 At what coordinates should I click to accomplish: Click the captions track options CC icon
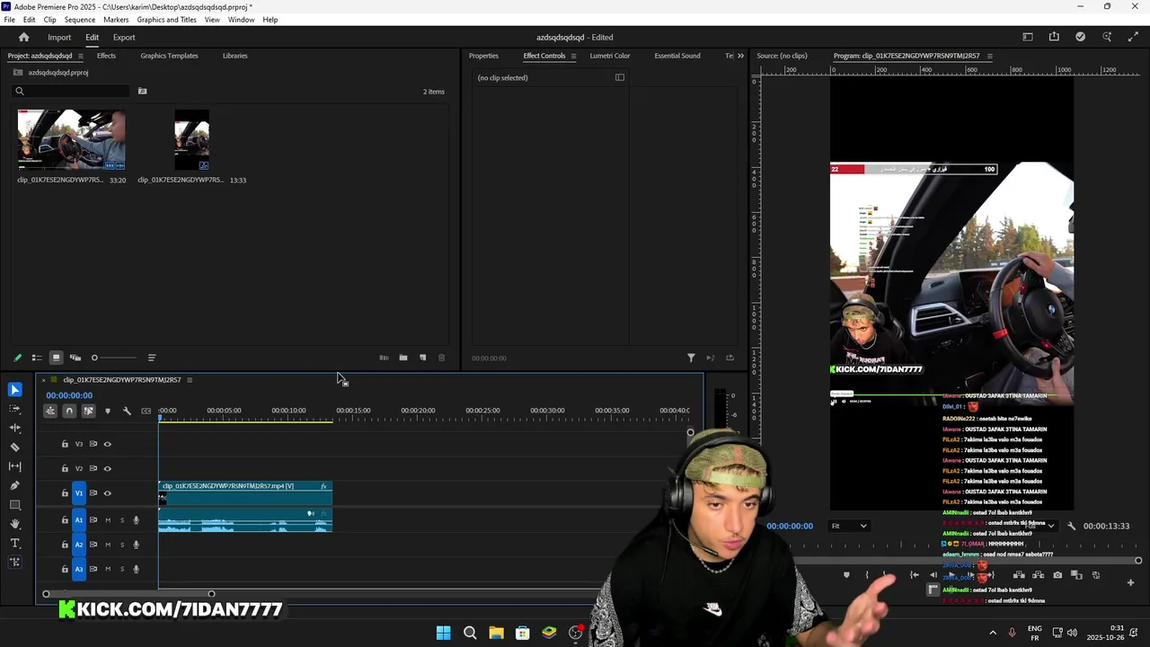point(146,411)
